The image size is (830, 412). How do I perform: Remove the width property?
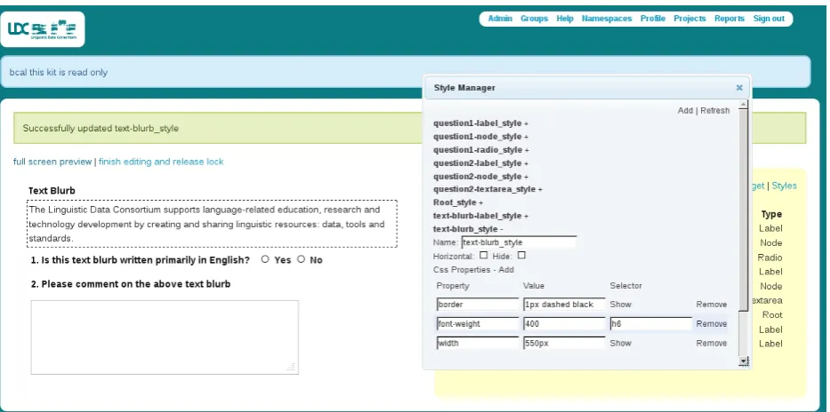click(712, 343)
